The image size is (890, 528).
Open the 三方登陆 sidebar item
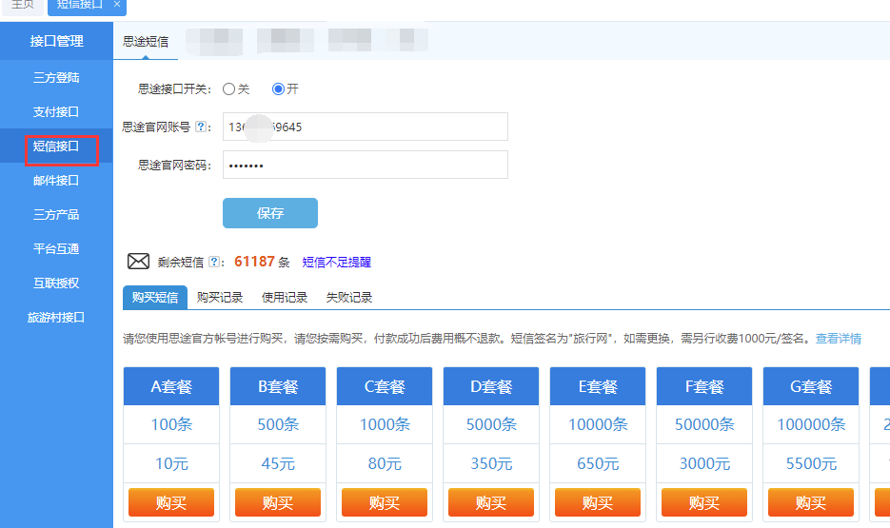(x=56, y=78)
